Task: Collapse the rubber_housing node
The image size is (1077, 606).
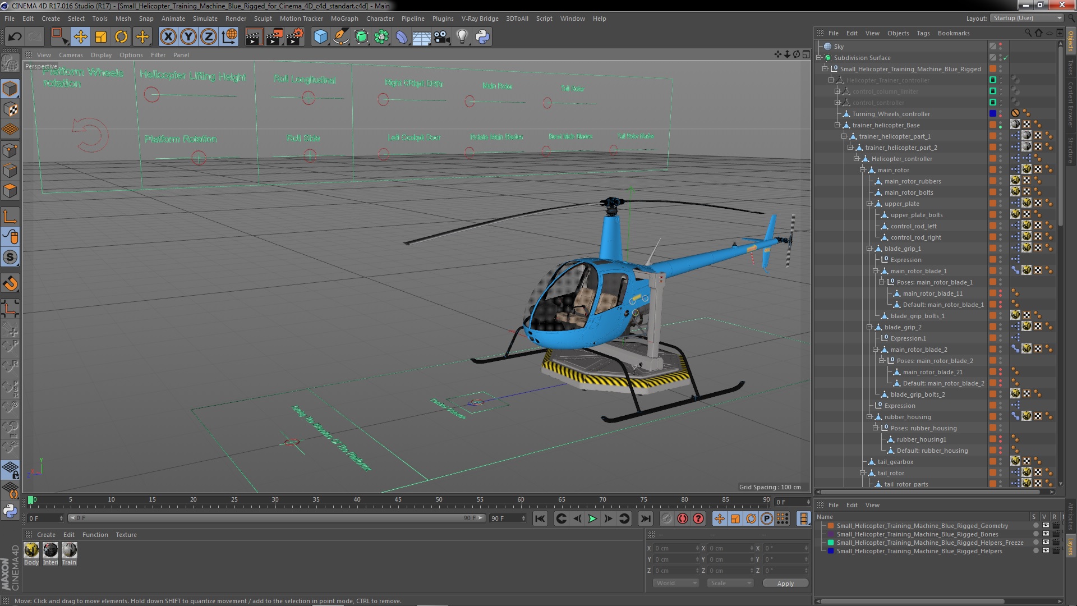Action: click(x=869, y=417)
